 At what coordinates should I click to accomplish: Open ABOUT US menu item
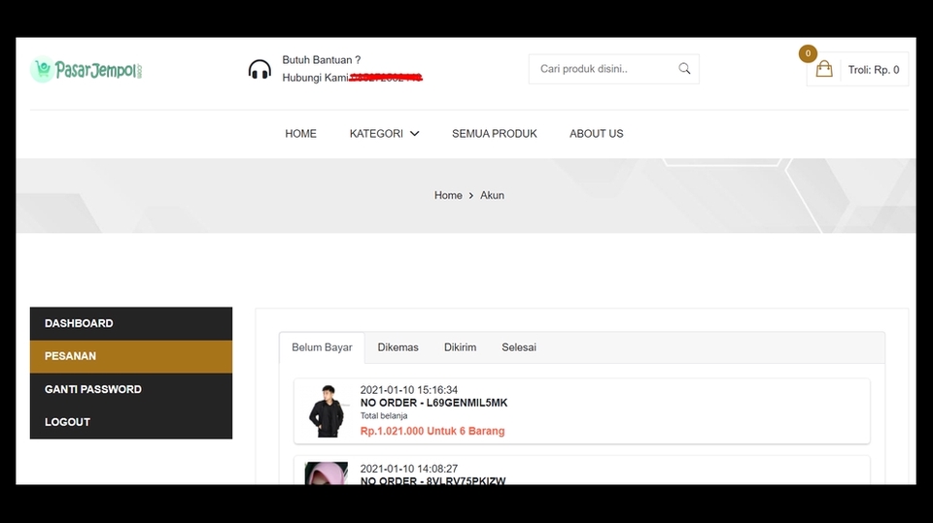(x=596, y=134)
